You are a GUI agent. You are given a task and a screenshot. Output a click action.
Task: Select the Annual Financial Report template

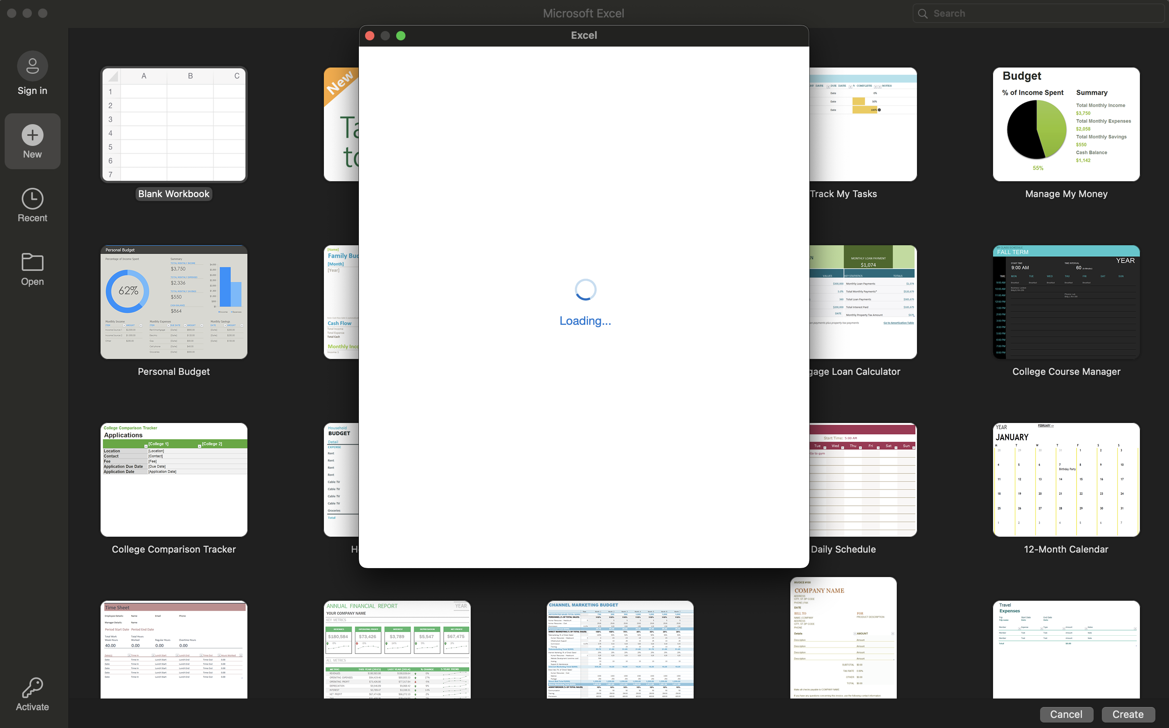(397, 649)
